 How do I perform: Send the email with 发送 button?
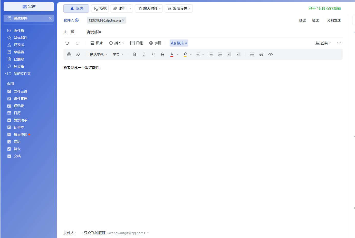76,8
